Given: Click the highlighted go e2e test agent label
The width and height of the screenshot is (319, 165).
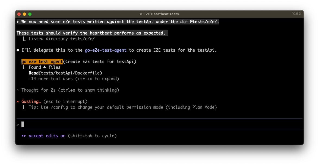Looking at the screenshot, I should point(42,61).
